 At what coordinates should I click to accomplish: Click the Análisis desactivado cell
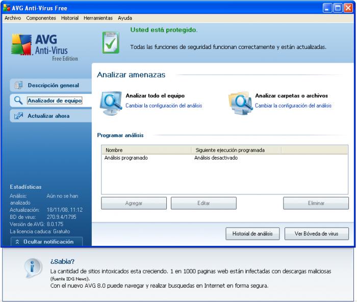[x=216, y=158]
